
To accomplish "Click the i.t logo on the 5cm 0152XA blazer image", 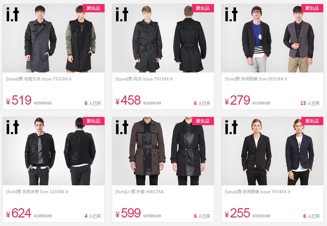I will pos(231,14).
